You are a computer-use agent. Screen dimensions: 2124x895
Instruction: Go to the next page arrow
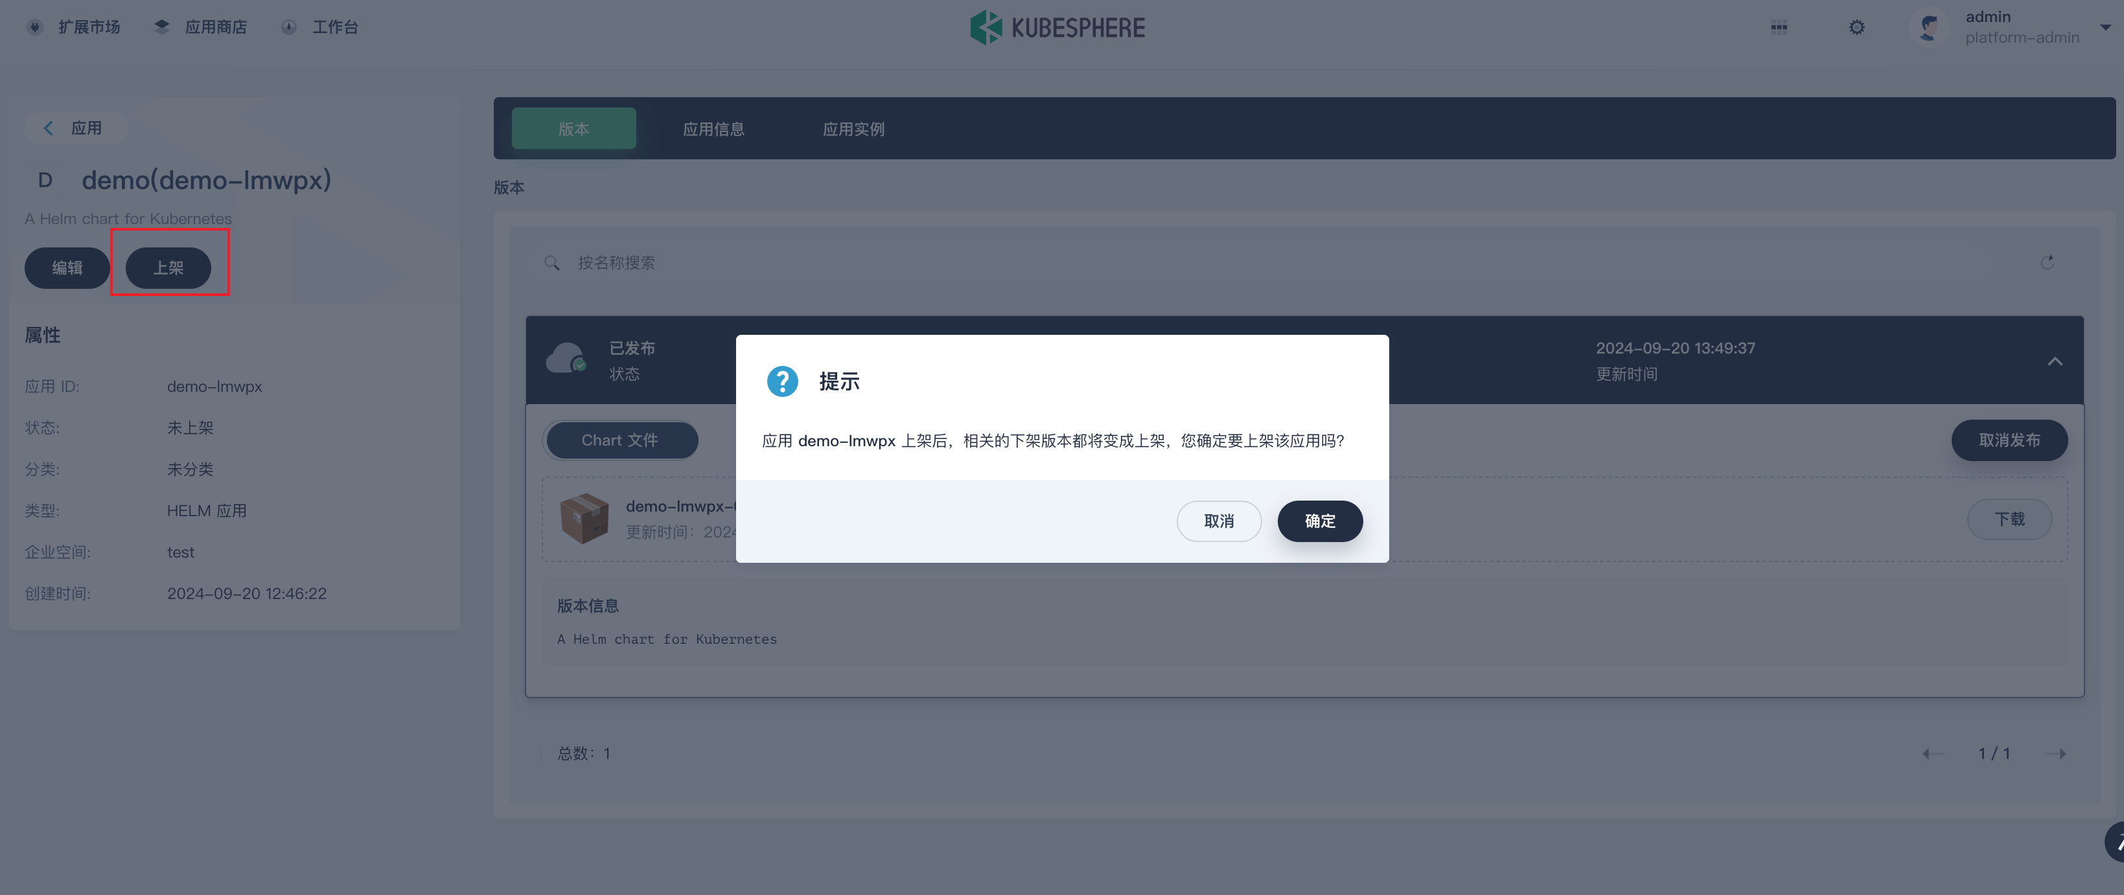pyautogui.click(x=2055, y=753)
